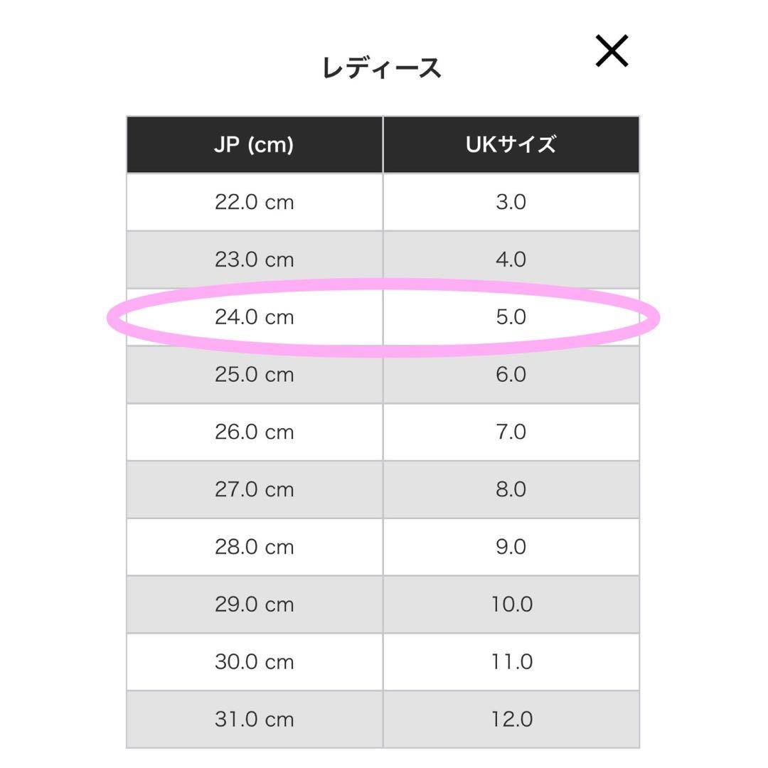Close the size chart with the X

[612, 52]
